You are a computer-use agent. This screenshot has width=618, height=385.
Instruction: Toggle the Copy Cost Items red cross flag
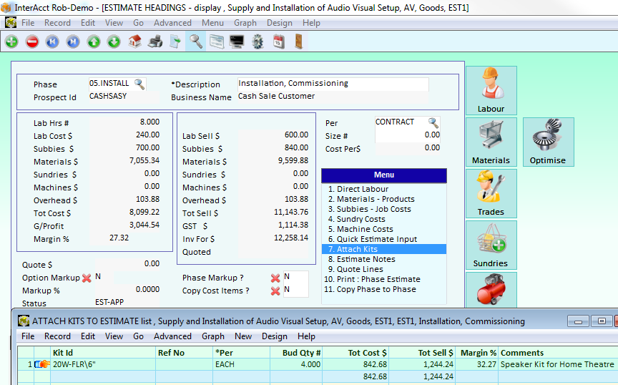coord(275,291)
